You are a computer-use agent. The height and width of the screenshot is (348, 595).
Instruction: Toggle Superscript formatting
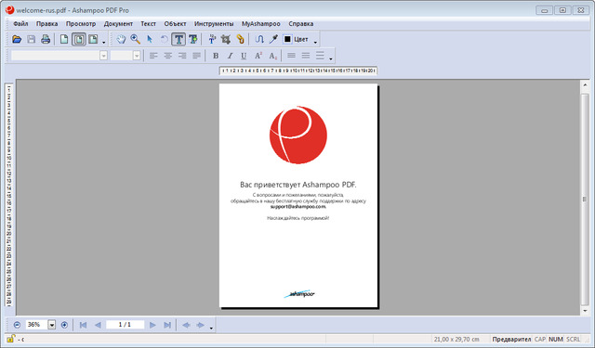258,56
